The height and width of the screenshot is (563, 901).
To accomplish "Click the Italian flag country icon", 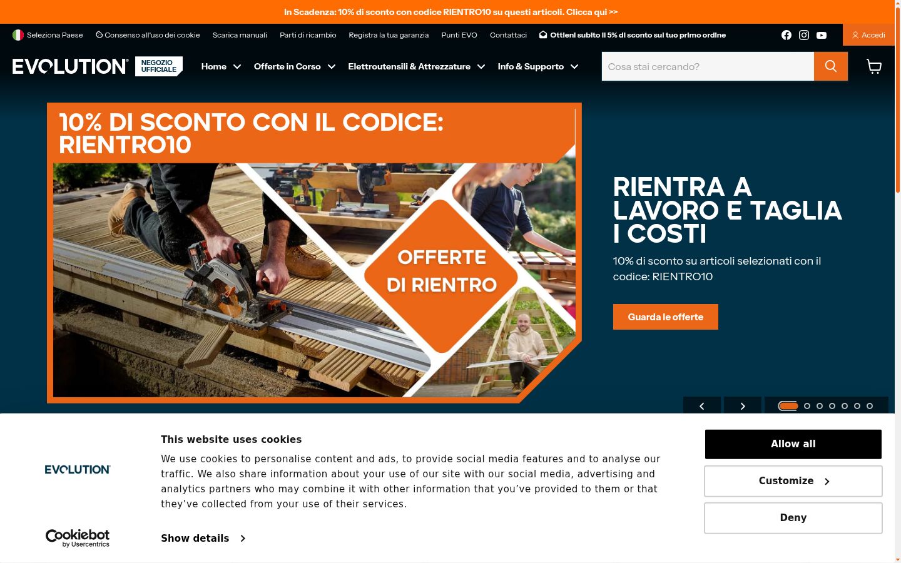I will (x=18, y=35).
